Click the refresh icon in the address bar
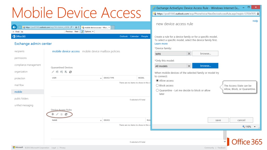Image resolution: width=267 pixels, height=150 pixels. click(x=78, y=27)
